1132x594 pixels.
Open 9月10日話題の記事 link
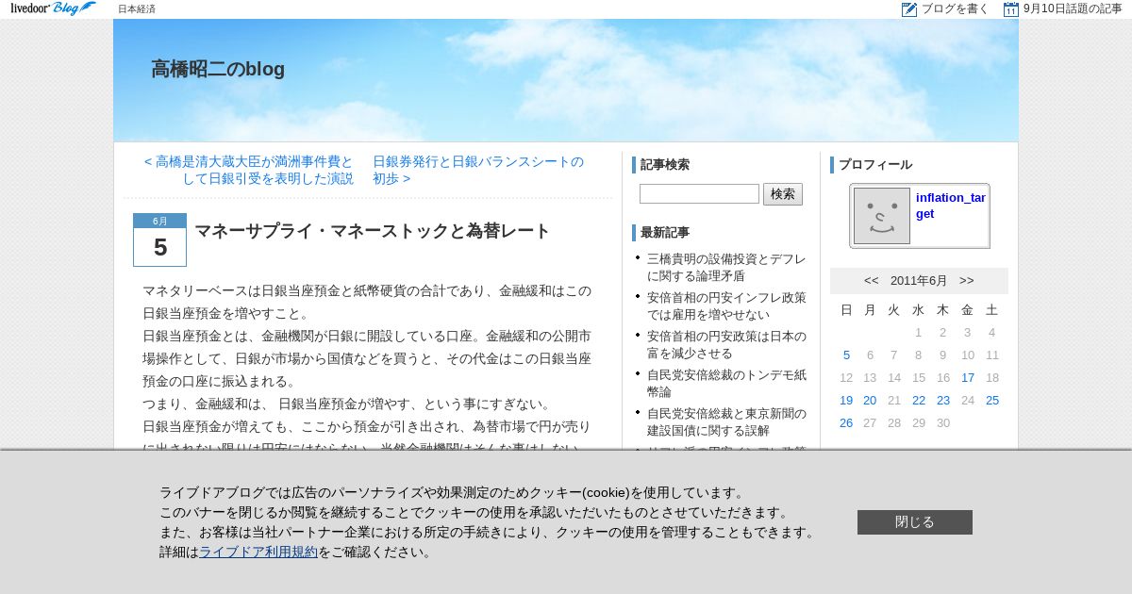click(1073, 9)
